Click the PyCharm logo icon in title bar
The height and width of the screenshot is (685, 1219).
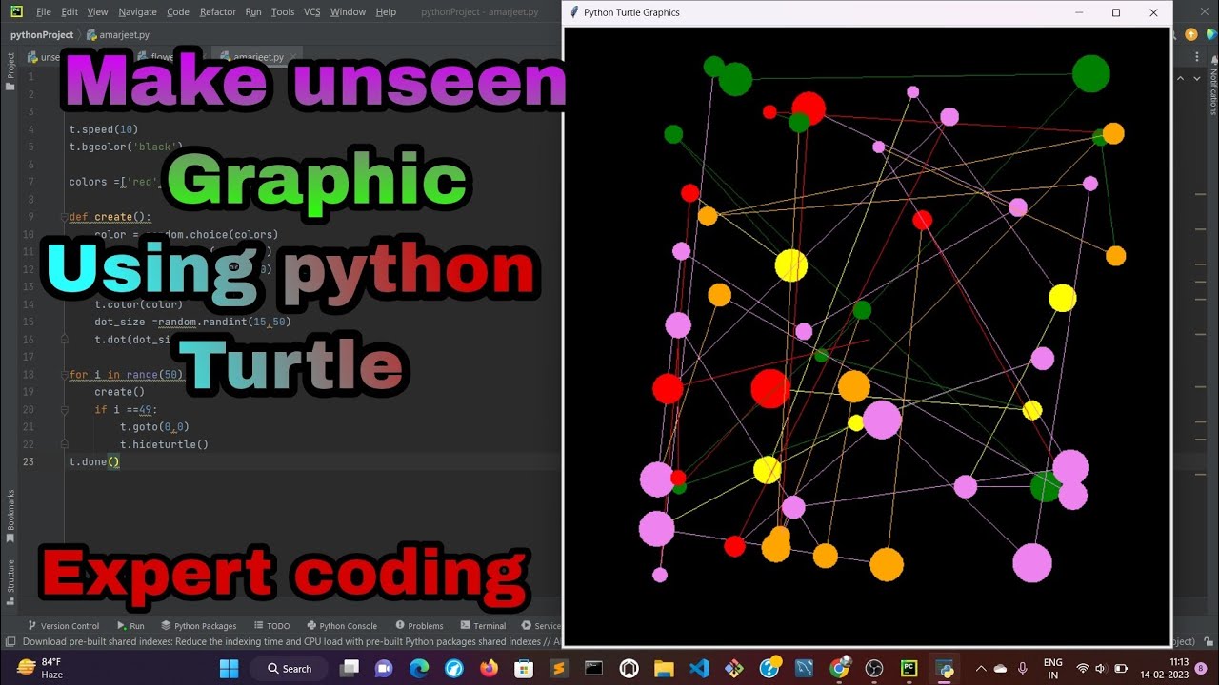tap(16, 12)
